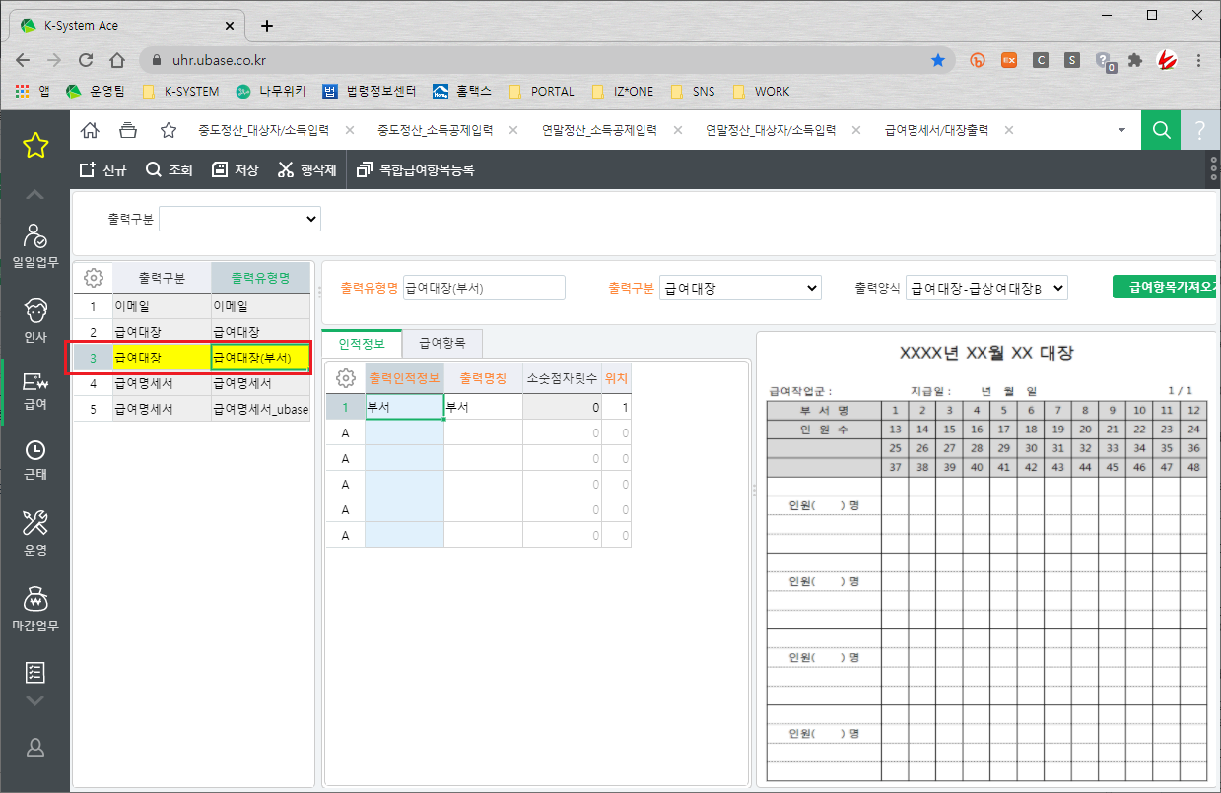The image size is (1221, 793).
Task: Open the 급여 sidebar menu
Action: [35, 392]
